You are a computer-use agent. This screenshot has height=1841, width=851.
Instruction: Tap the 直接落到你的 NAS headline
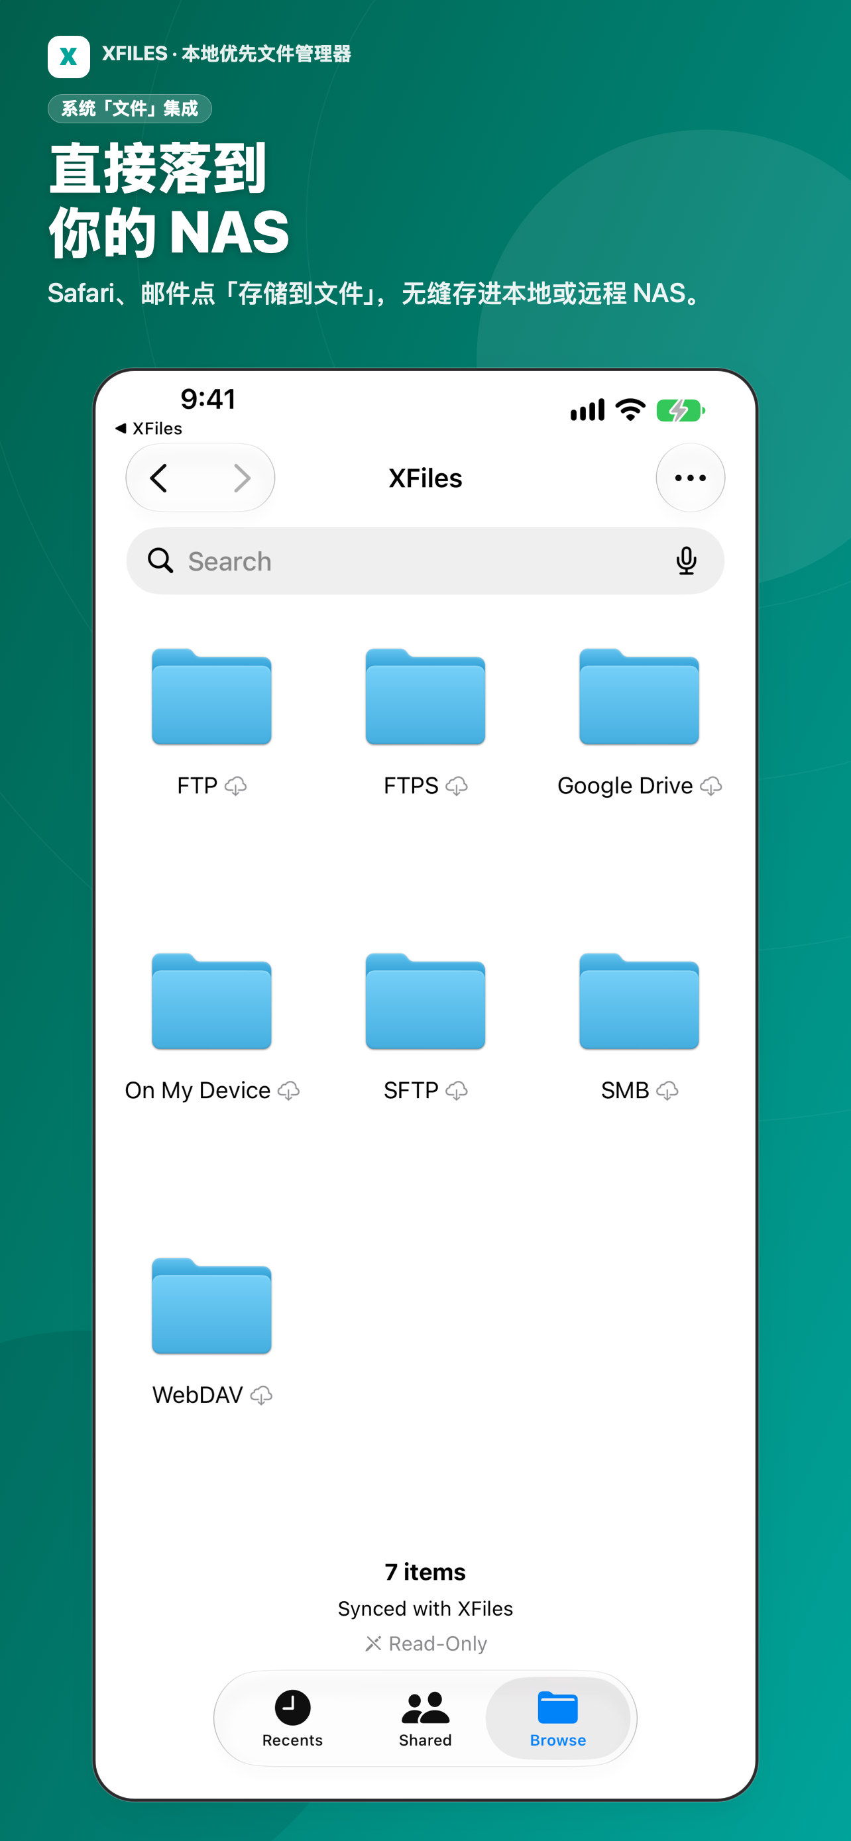tap(168, 201)
